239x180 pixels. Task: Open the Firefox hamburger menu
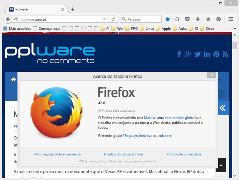[231, 19]
